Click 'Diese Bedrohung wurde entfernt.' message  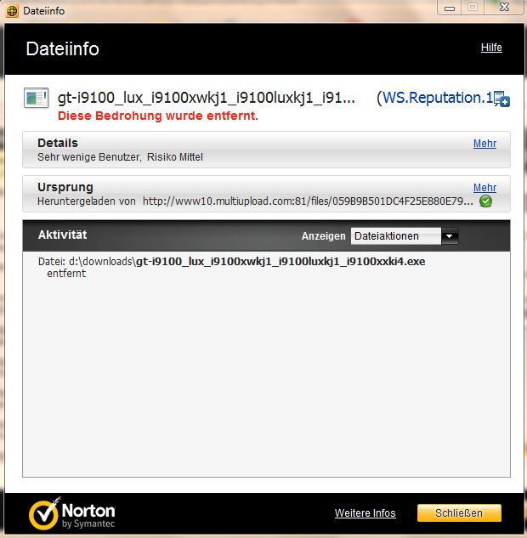[x=158, y=116]
